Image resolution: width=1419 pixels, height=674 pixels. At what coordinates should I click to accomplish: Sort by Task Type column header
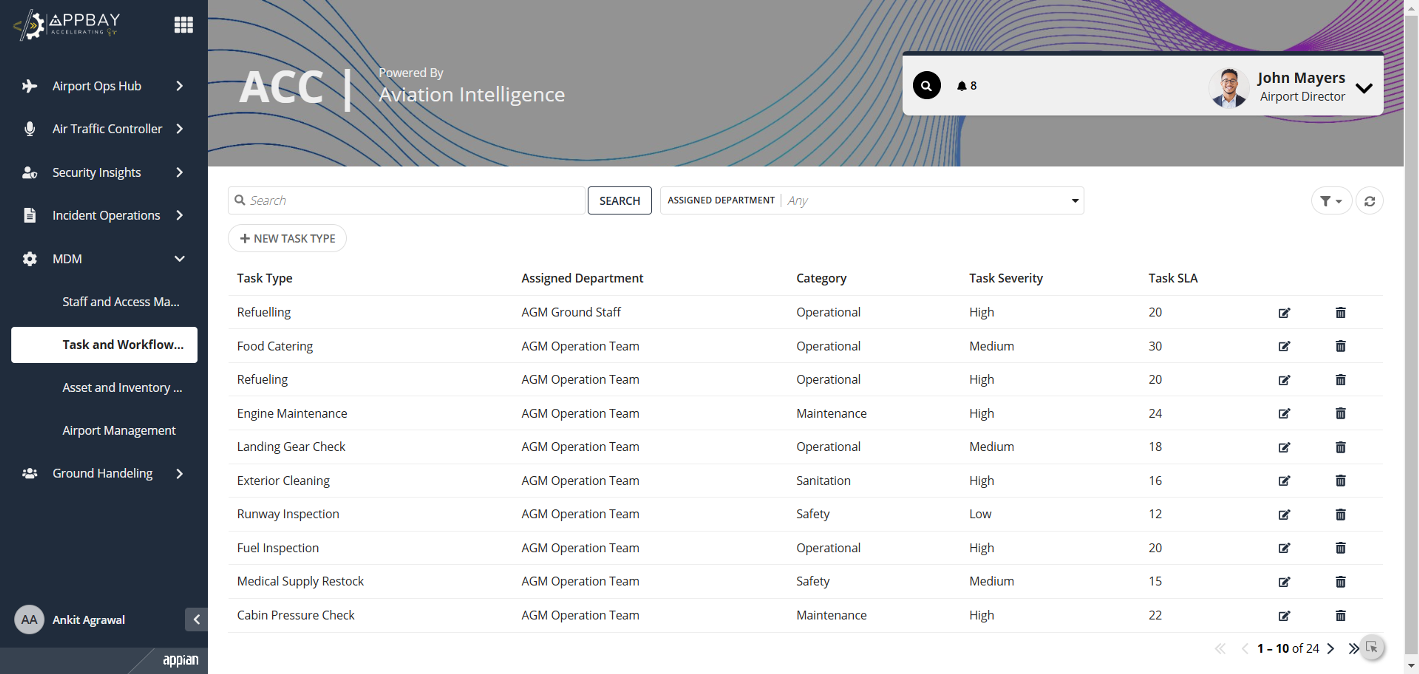pyautogui.click(x=265, y=278)
